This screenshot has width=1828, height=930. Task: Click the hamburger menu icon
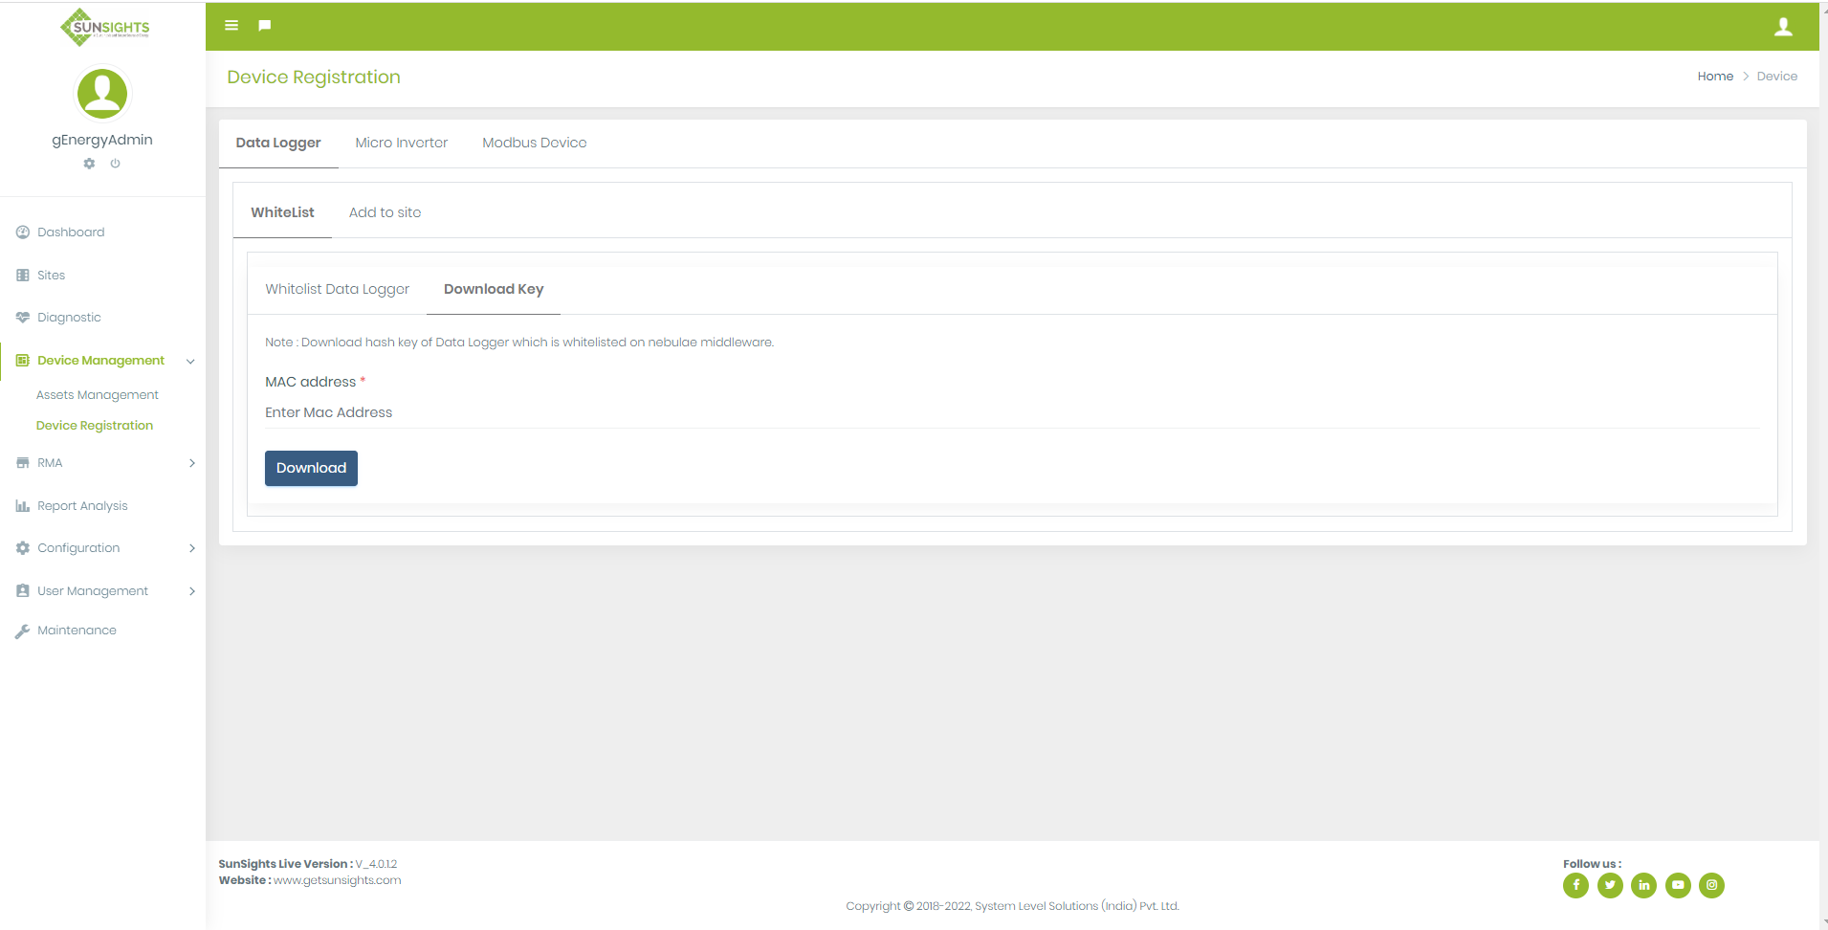click(x=231, y=25)
